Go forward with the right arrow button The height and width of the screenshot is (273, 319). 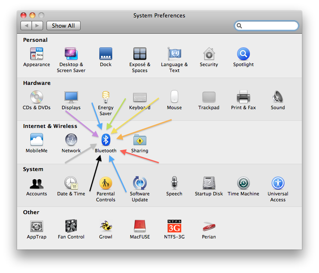tap(37, 26)
